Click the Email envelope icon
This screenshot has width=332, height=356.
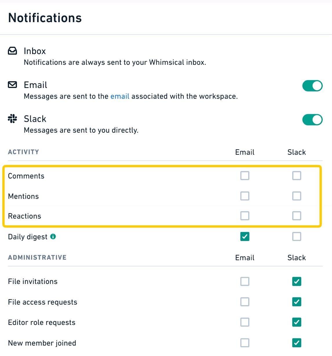pyautogui.click(x=12, y=85)
